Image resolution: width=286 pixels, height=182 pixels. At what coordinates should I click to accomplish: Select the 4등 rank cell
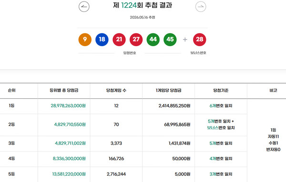[11, 158]
